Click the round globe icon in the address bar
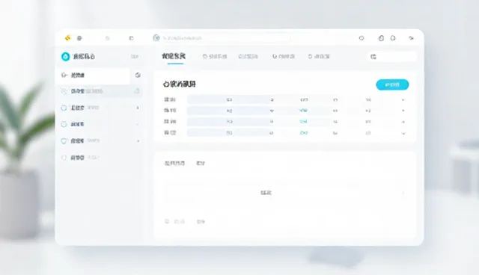This screenshot has width=479, height=275. (156, 38)
